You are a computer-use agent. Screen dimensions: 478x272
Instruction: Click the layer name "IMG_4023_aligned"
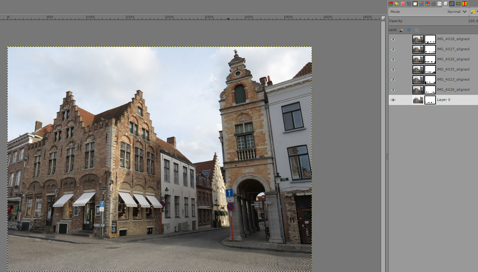tap(453, 80)
